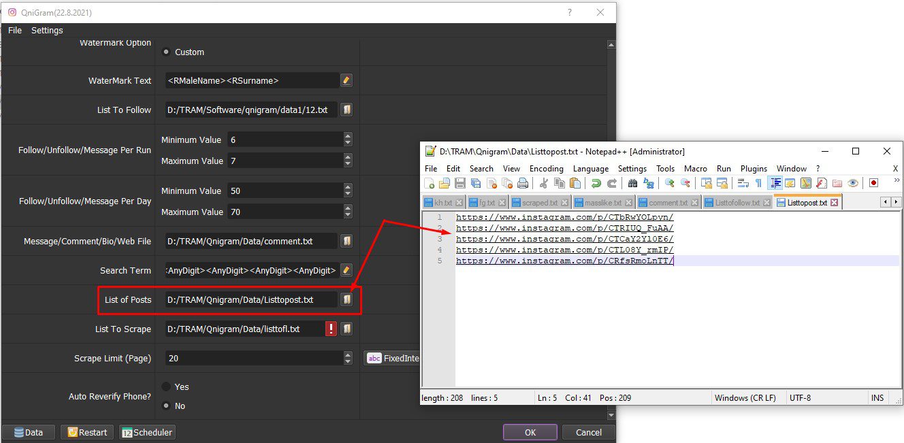The image size is (904, 443).
Task: Click Per Day Minimum Value spinner arrows
Action: [348, 191]
